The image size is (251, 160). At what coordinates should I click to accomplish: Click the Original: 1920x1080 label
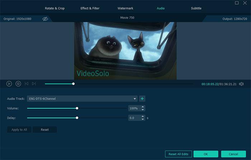click(x=18, y=19)
